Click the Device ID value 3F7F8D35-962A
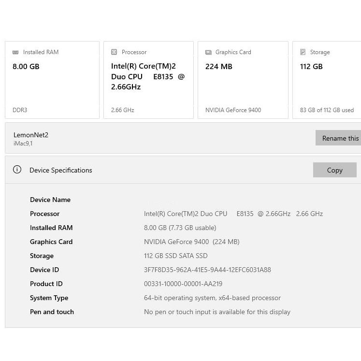 207,270
